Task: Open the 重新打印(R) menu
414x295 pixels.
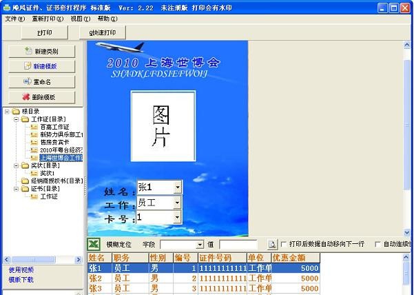Action: point(48,19)
